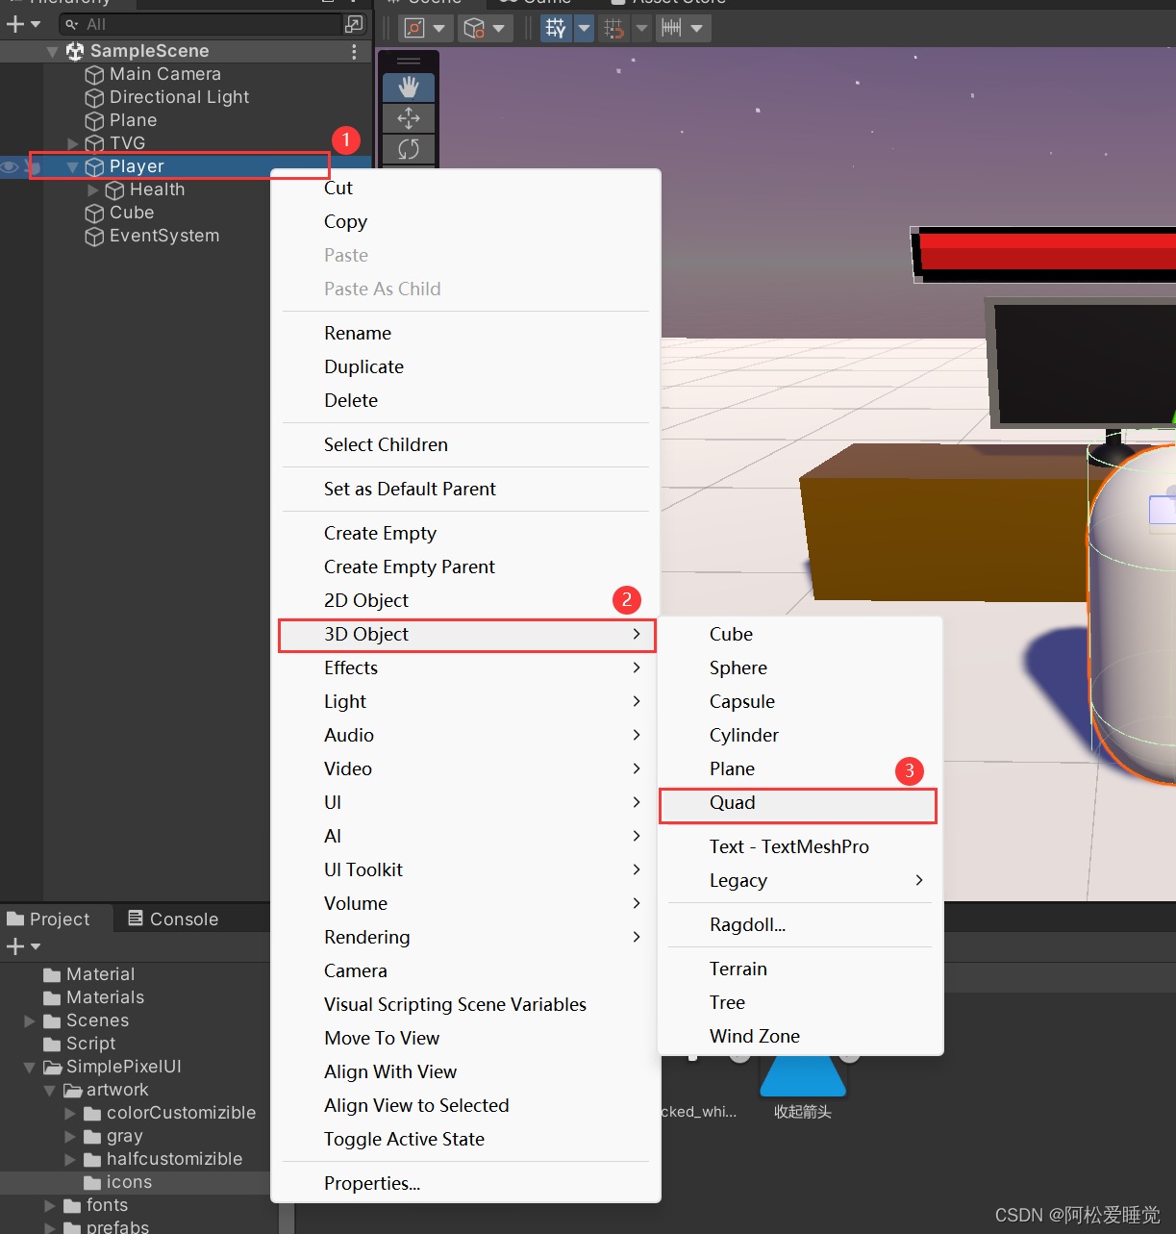Collapse the SampleScene hierarchy node
The image size is (1176, 1234).
coord(53,51)
